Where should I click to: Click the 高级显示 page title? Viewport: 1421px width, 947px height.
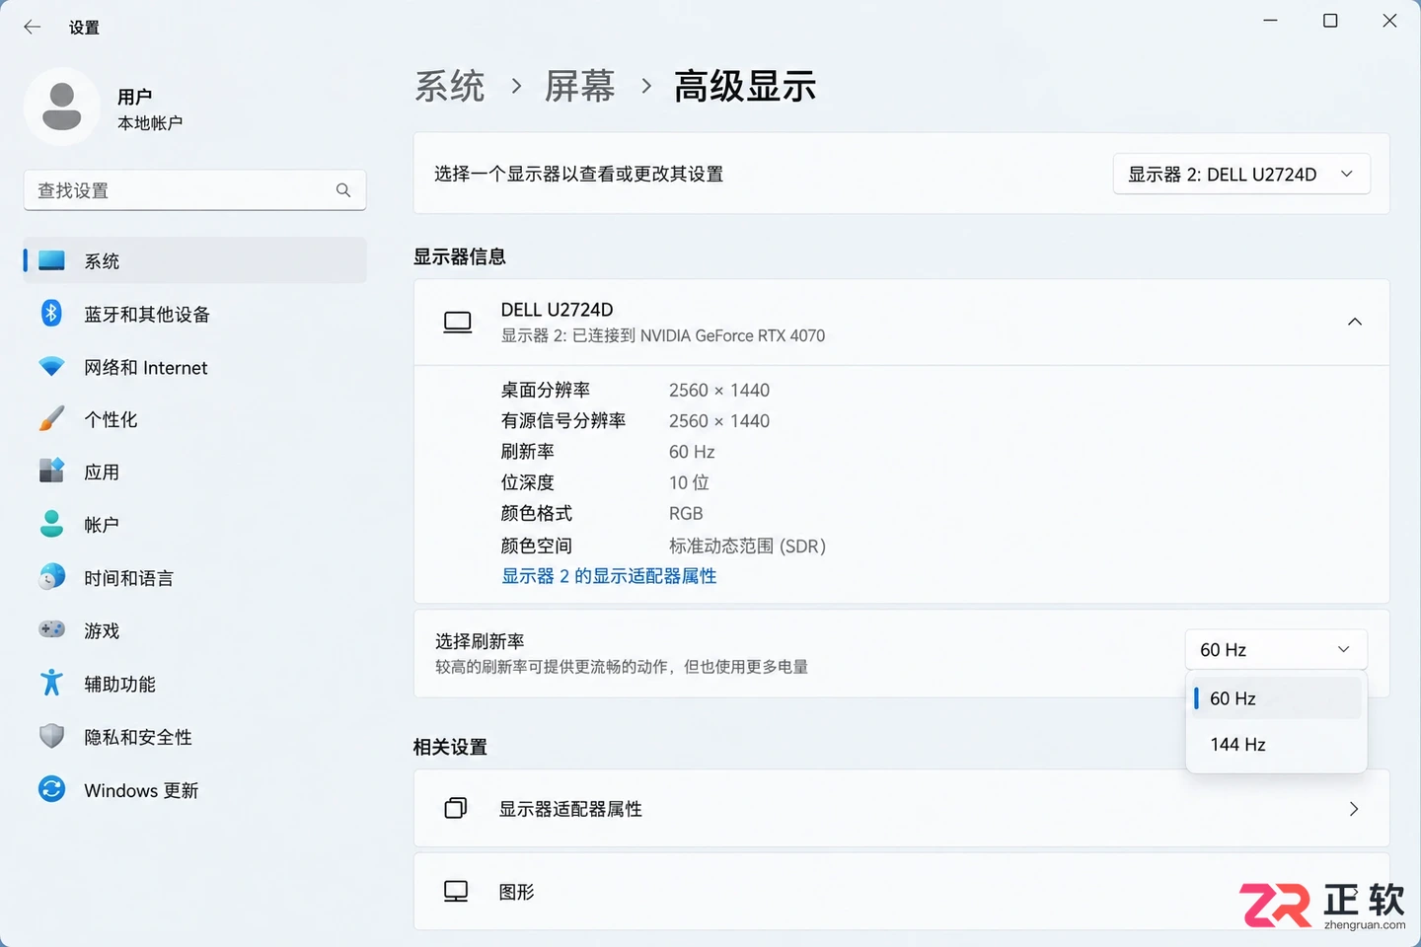745,87
